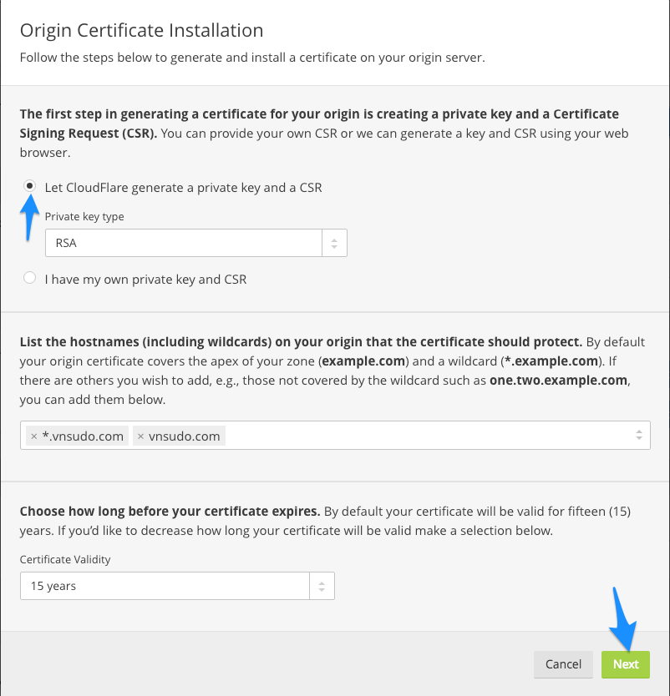Click the chevron control on Certificate Validity

coord(322,586)
